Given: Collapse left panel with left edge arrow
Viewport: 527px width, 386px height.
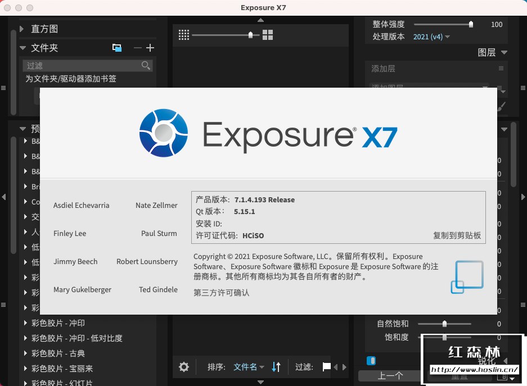Looking at the screenshot, I should [x=4, y=197].
